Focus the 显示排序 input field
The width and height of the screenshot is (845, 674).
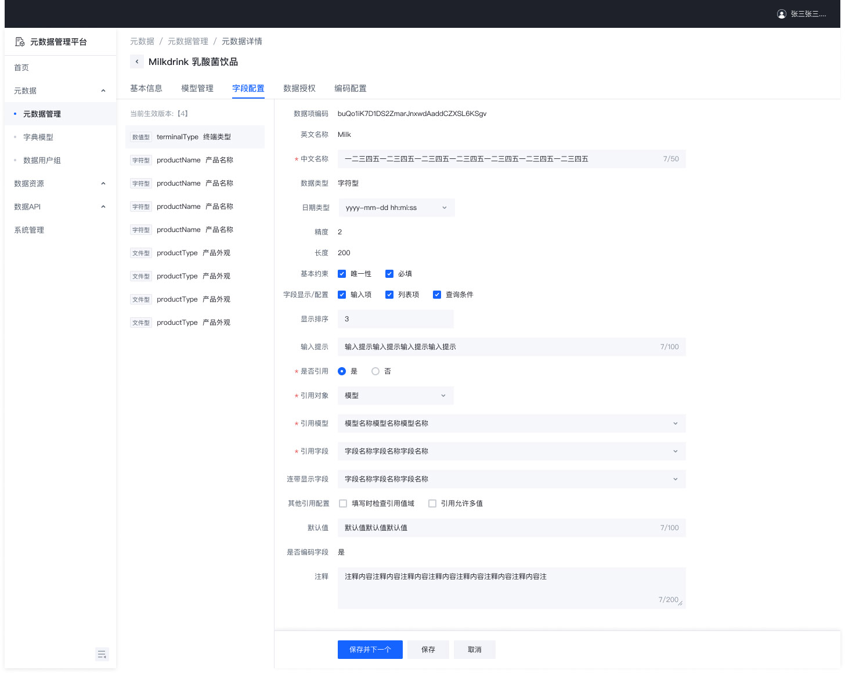pos(396,319)
